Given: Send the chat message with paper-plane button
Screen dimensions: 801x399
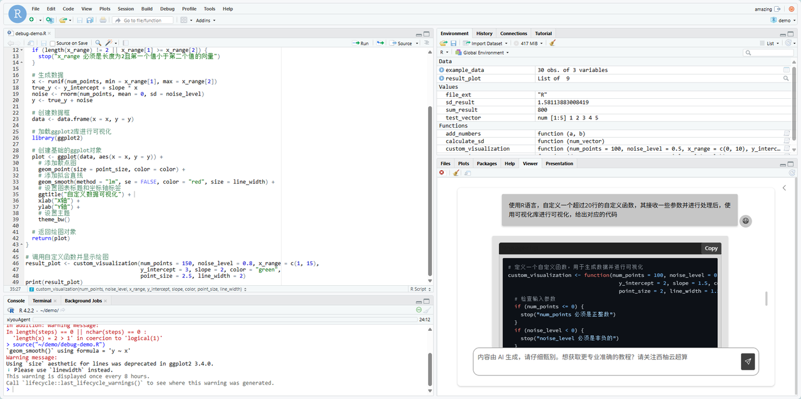Looking at the screenshot, I should pyautogui.click(x=748, y=361).
